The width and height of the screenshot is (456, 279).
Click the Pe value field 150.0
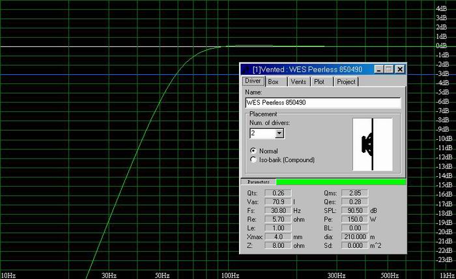click(x=355, y=219)
